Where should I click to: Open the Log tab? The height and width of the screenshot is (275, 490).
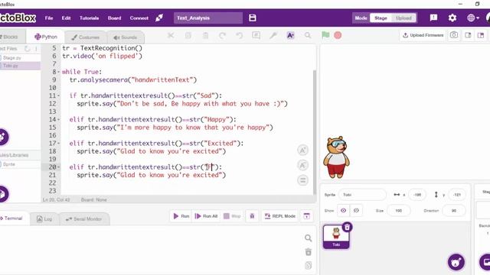point(44,219)
